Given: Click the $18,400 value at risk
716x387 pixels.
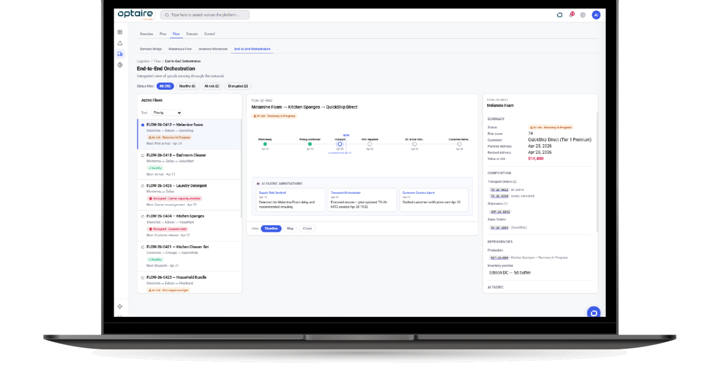Looking at the screenshot, I should [536, 158].
